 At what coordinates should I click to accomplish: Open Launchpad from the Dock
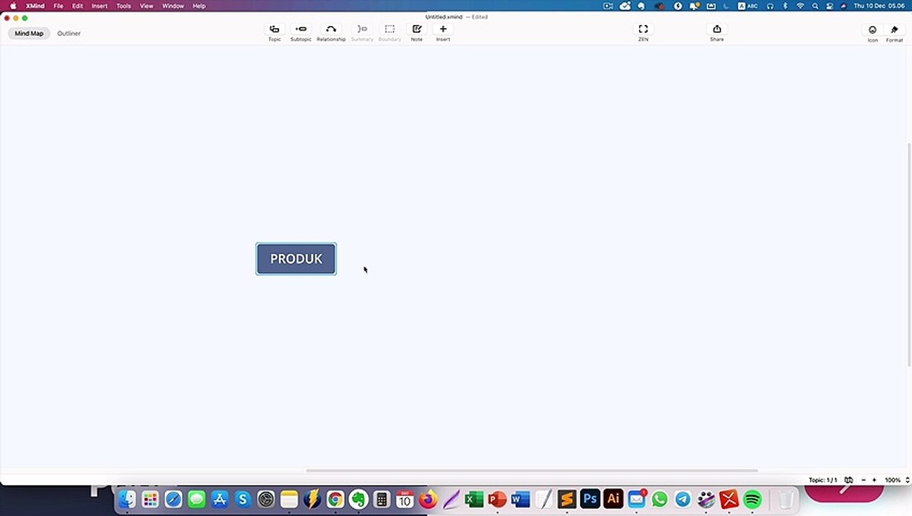click(150, 500)
